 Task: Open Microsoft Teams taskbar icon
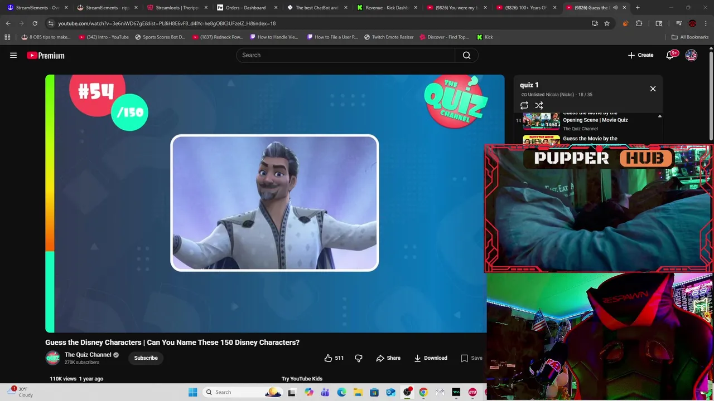pos(325,392)
